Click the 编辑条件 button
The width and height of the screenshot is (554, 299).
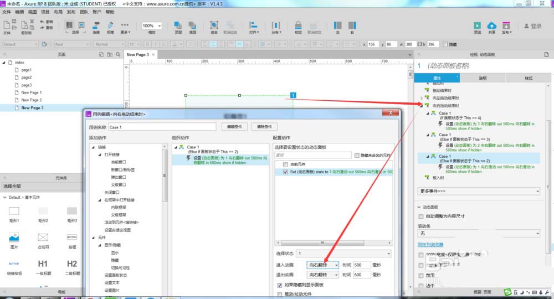tap(235, 127)
